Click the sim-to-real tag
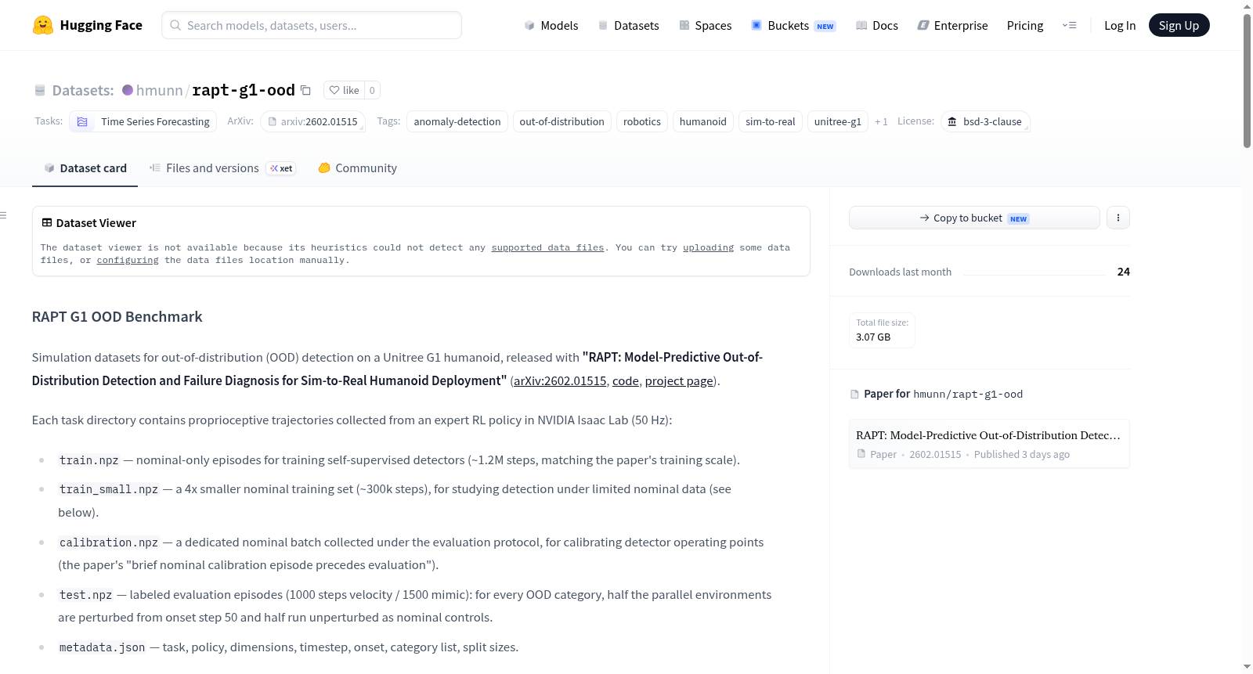This screenshot has height=674, width=1253. coord(771,121)
